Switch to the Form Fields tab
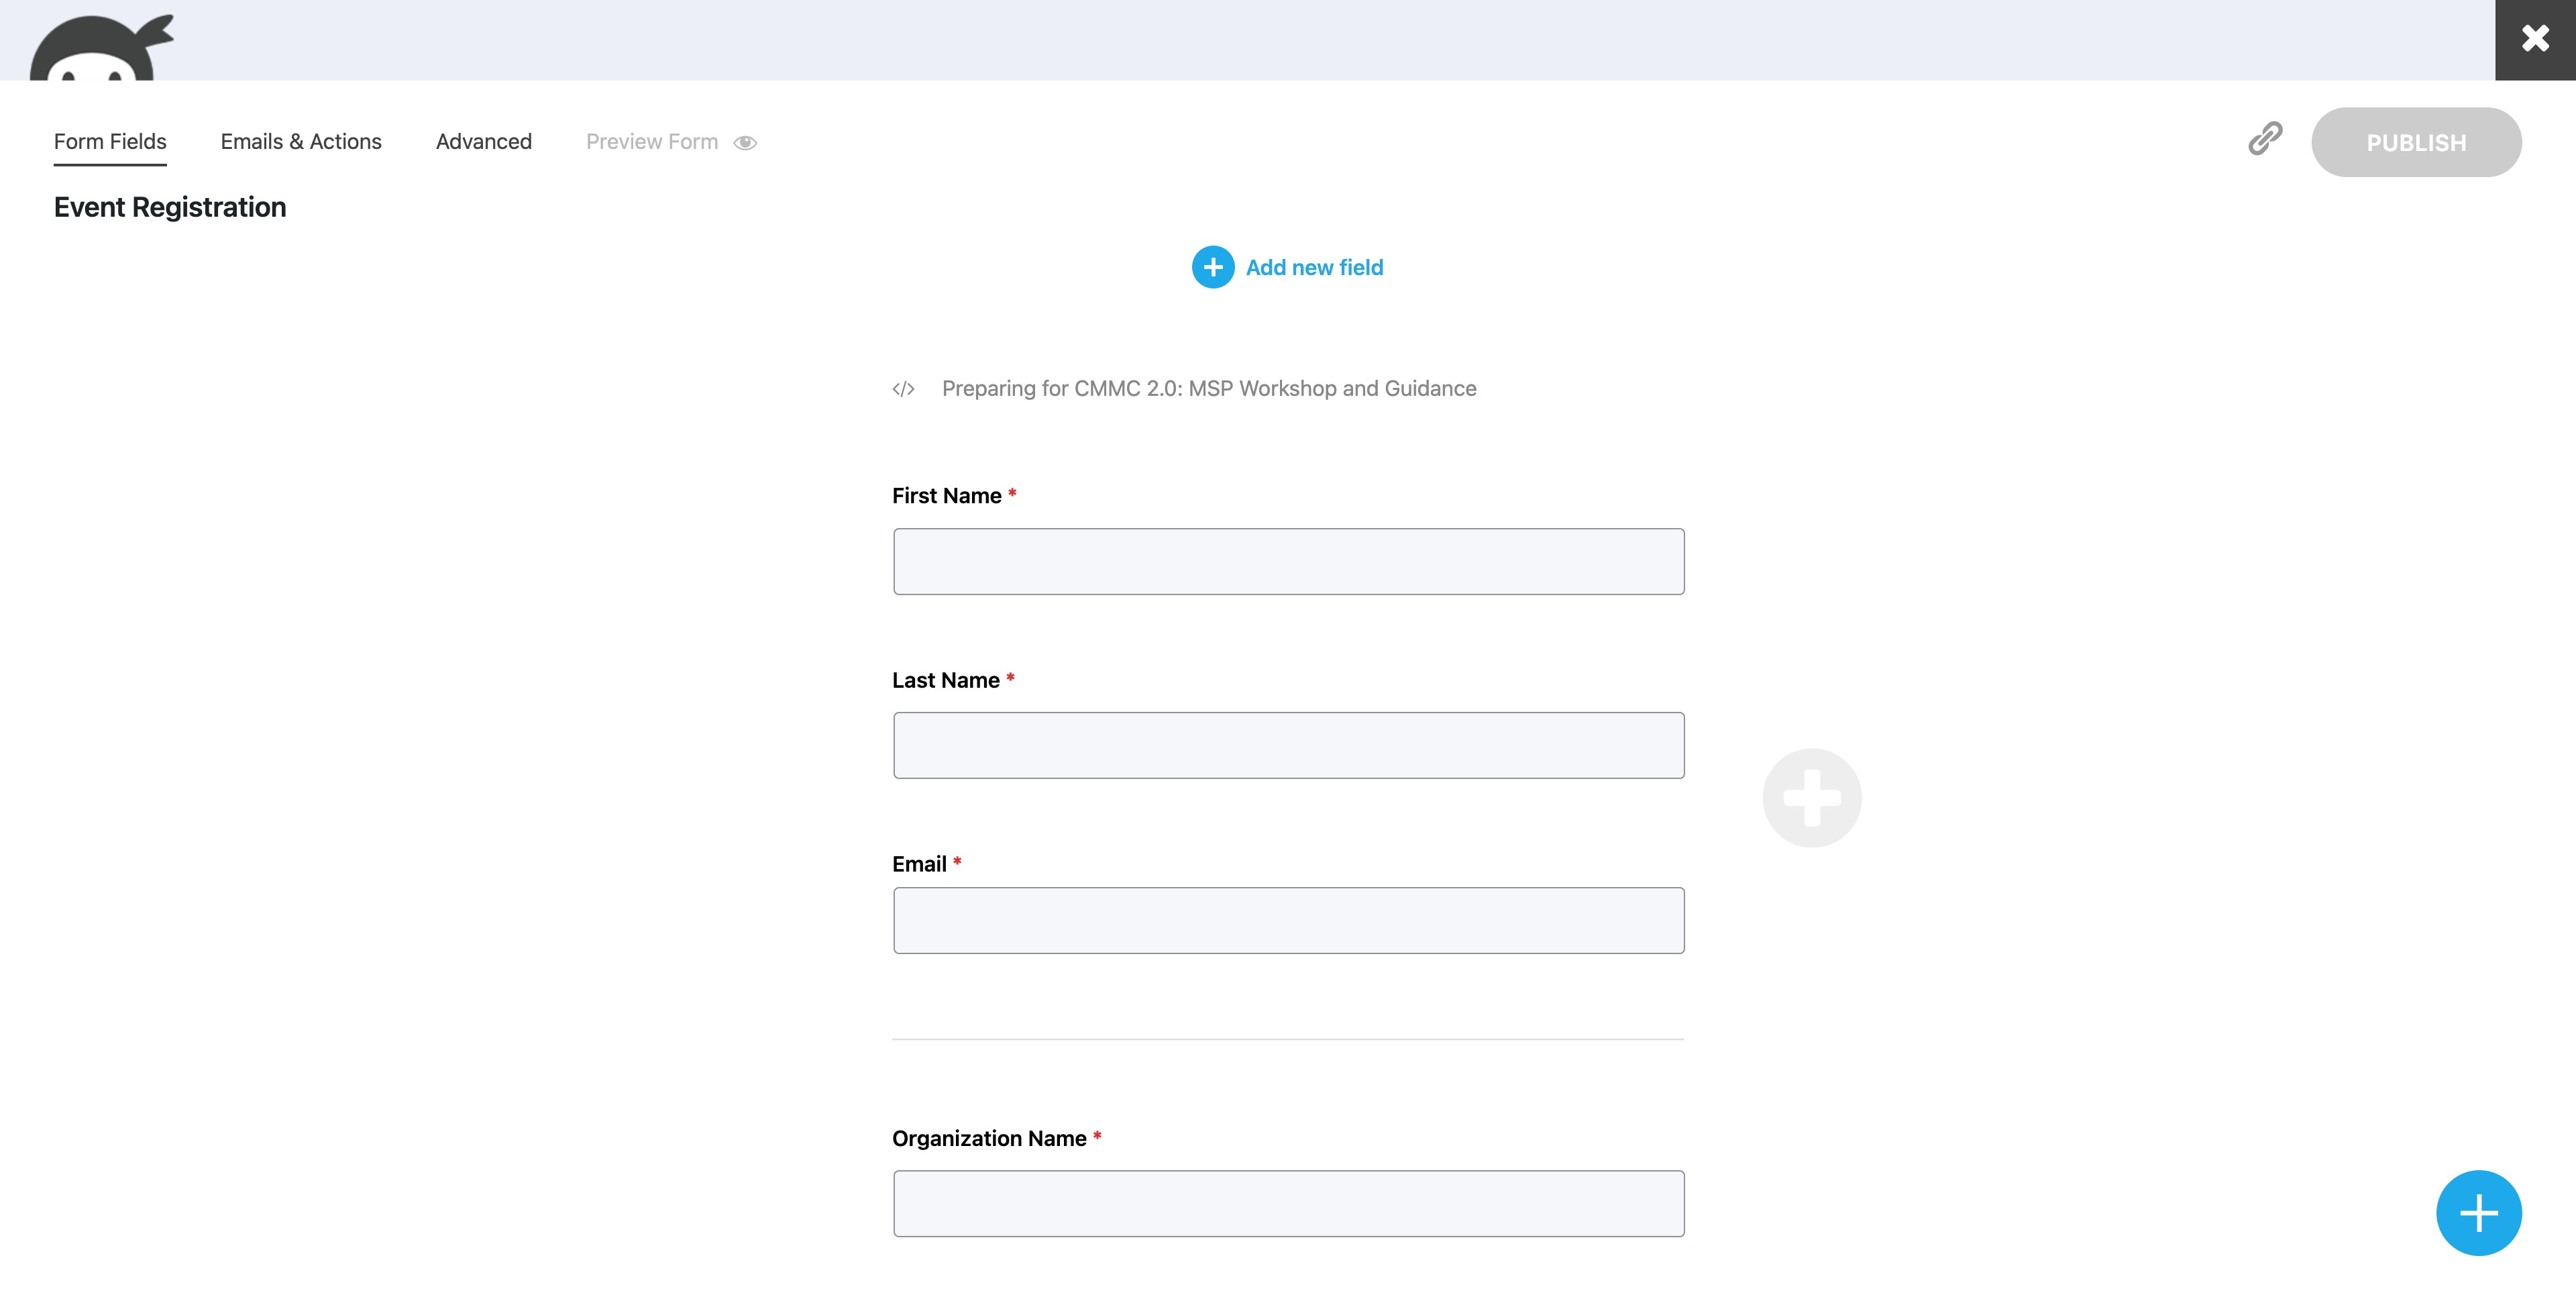 click(110, 142)
